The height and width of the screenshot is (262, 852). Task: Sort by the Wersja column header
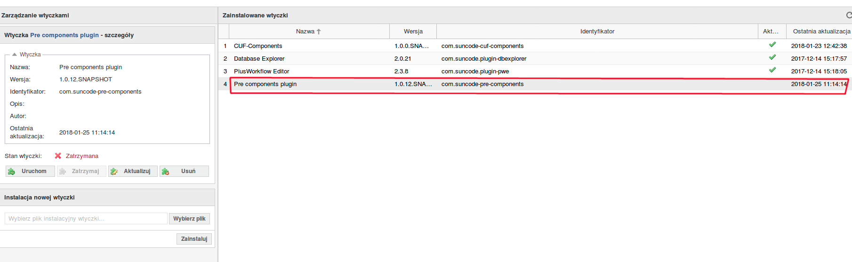pyautogui.click(x=413, y=32)
